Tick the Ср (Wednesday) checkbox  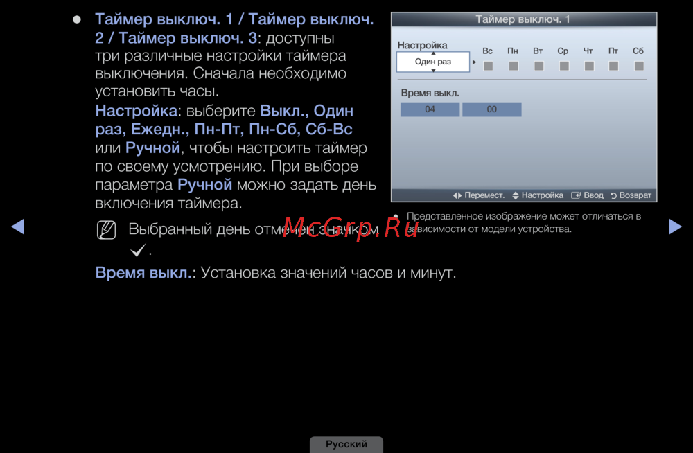coord(563,66)
